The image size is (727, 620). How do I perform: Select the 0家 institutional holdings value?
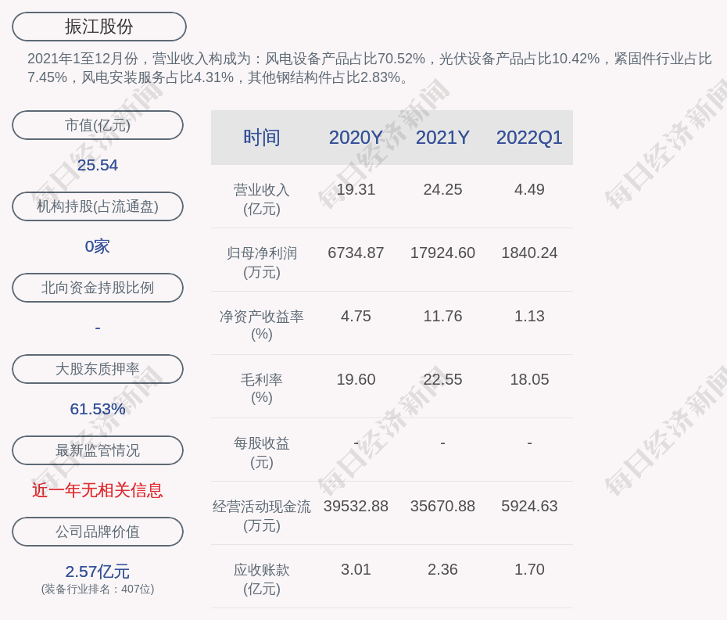click(x=98, y=246)
